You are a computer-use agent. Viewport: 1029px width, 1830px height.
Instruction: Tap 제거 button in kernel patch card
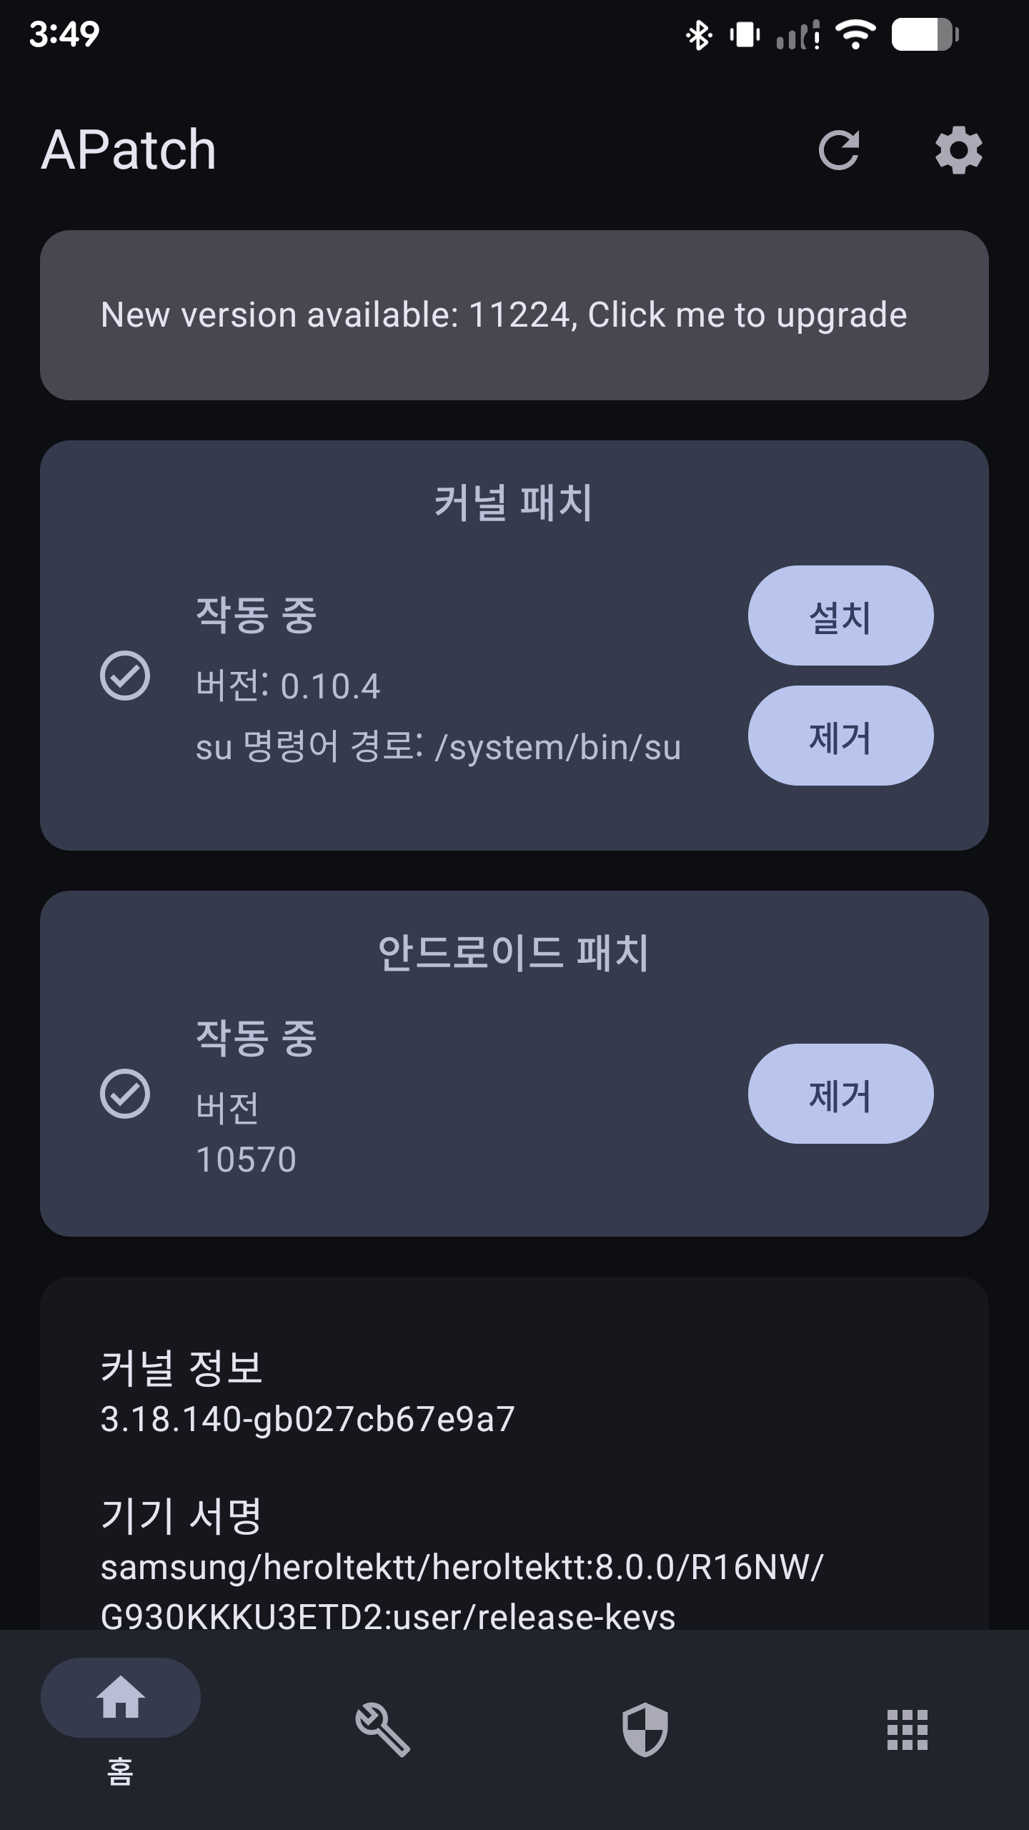[x=840, y=736]
